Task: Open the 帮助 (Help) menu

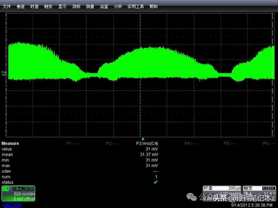Action: (x=153, y=7)
